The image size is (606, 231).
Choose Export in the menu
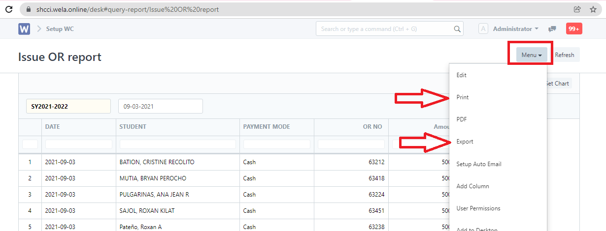pos(465,142)
